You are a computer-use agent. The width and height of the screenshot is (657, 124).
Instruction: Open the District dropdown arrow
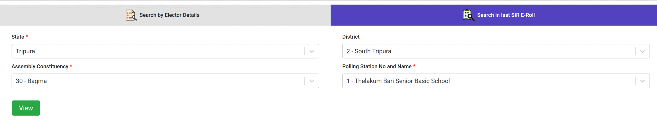tap(642, 51)
